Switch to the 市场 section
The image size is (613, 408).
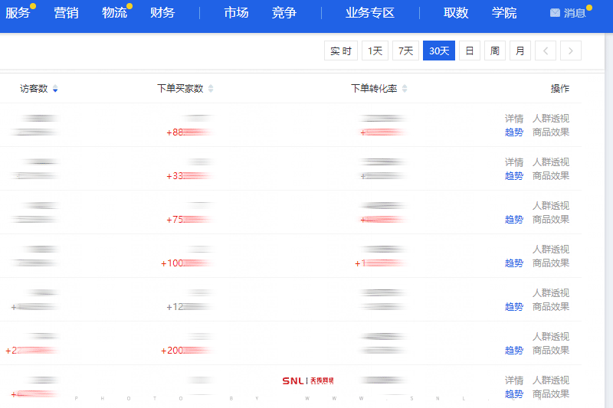coord(236,13)
